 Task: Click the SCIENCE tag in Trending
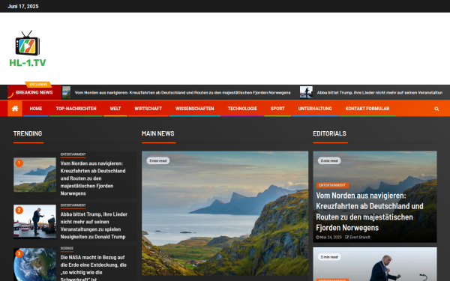[x=67, y=248]
